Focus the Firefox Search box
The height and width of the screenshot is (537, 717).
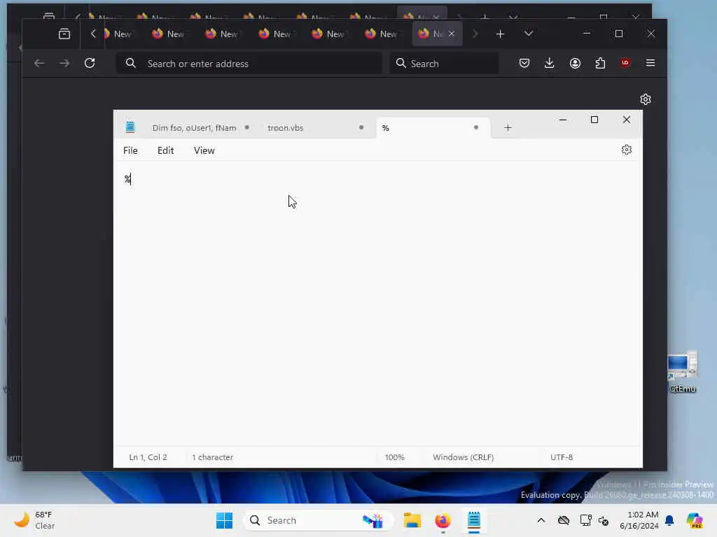[445, 64]
